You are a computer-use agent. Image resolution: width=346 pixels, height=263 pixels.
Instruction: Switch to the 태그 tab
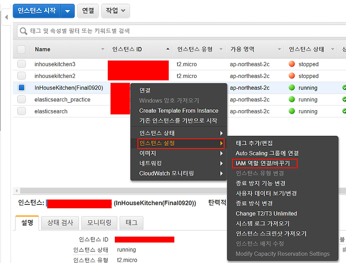(x=131, y=223)
